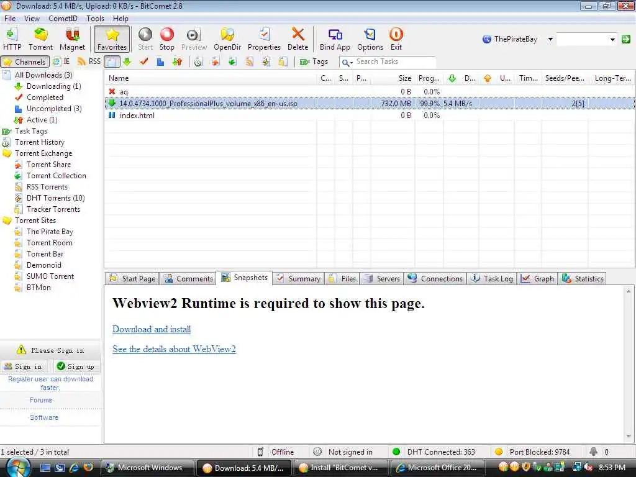Click the Magnet link toolbar icon
The height and width of the screenshot is (477, 636).
[72, 39]
